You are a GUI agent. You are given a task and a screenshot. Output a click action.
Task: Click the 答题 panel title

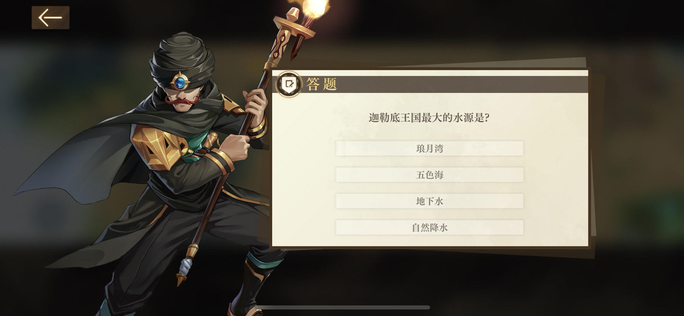pyautogui.click(x=321, y=84)
